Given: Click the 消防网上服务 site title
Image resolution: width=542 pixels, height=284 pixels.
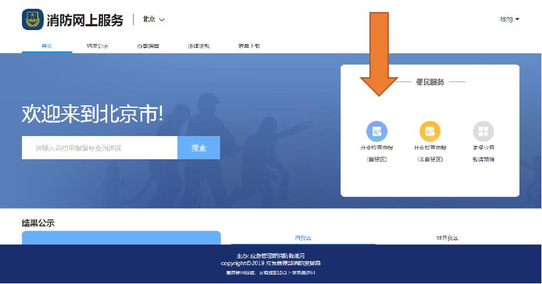Looking at the screenshot, I should (85, 21).
